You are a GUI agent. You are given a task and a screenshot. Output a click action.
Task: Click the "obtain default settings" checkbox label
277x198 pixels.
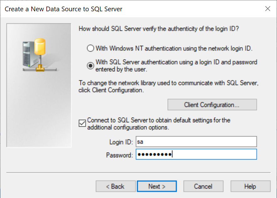coord(159,124)
